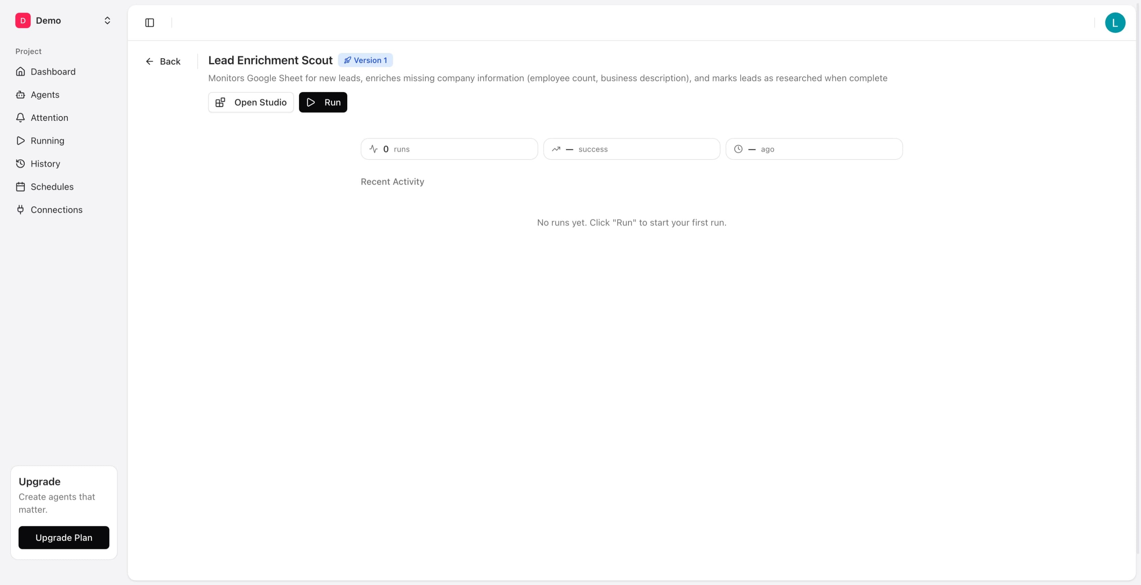Select the Agents section icon

pos(21,94)
